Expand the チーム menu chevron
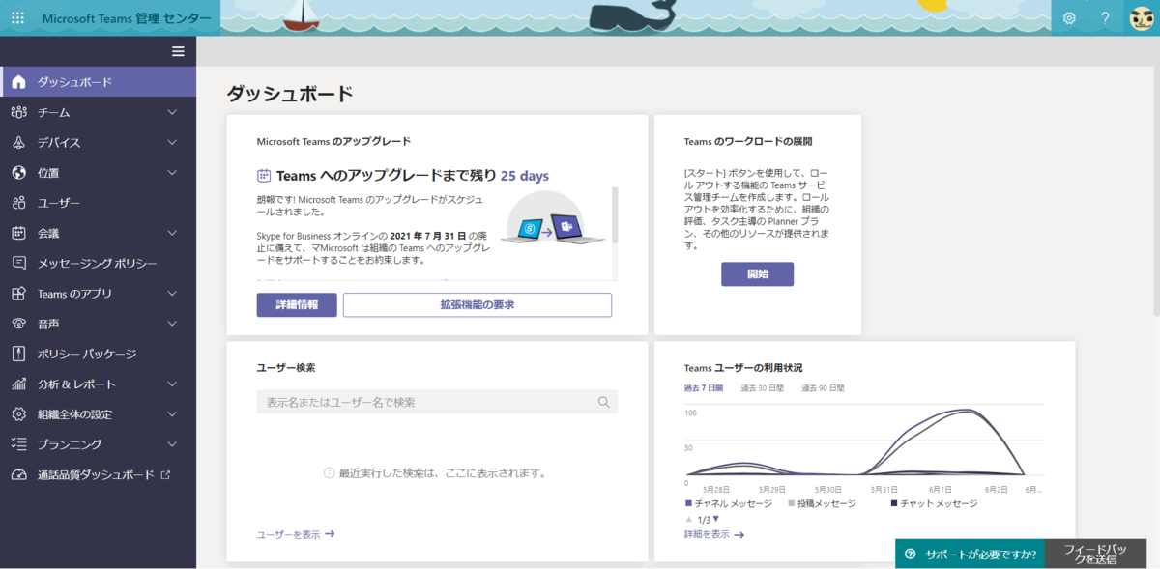The height and width of the screenshot is (569, 1160). 172,112
